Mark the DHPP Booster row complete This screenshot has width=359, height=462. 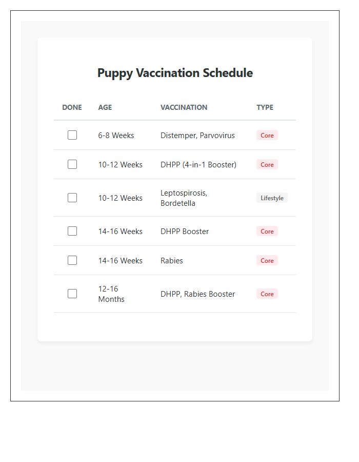(x=72, y=231)
